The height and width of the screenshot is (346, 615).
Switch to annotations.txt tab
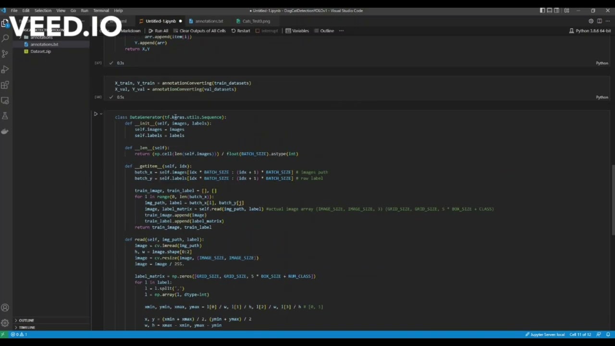tap(209, 21)
